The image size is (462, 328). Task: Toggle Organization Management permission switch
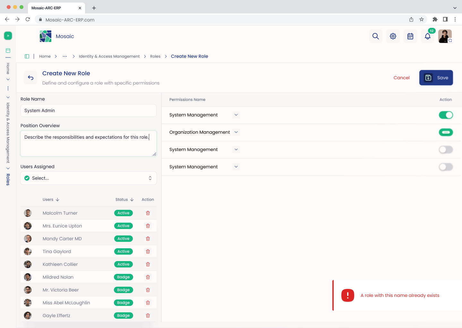[x=446, y=132]
